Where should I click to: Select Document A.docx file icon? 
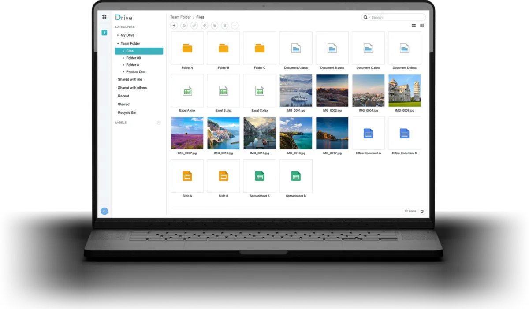[296, 48]
